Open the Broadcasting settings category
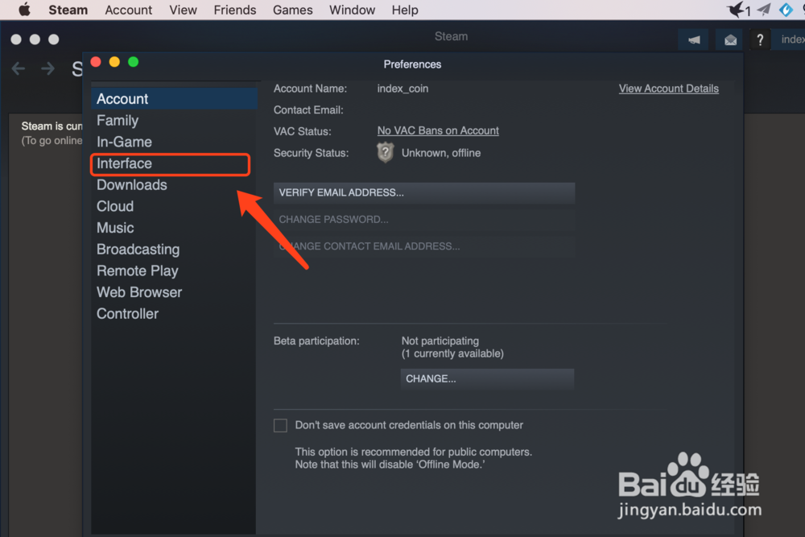The width and height of the screenshot is (805, 537). [x=174, y=250]
